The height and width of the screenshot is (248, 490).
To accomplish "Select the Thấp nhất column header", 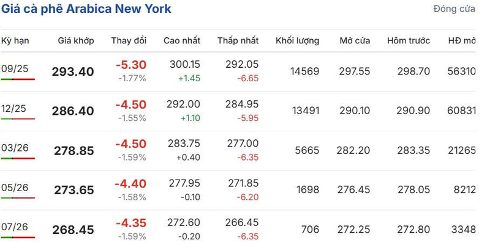I will point(238,41).
